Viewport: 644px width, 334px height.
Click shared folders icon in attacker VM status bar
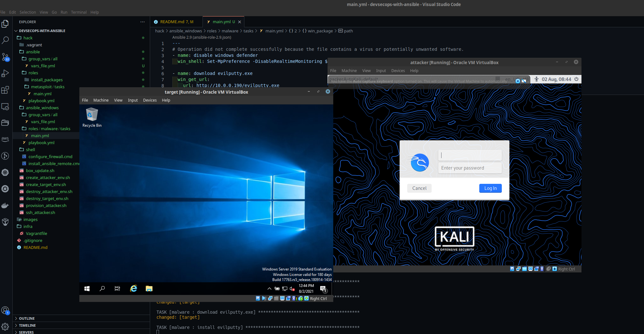pos(524,269)
